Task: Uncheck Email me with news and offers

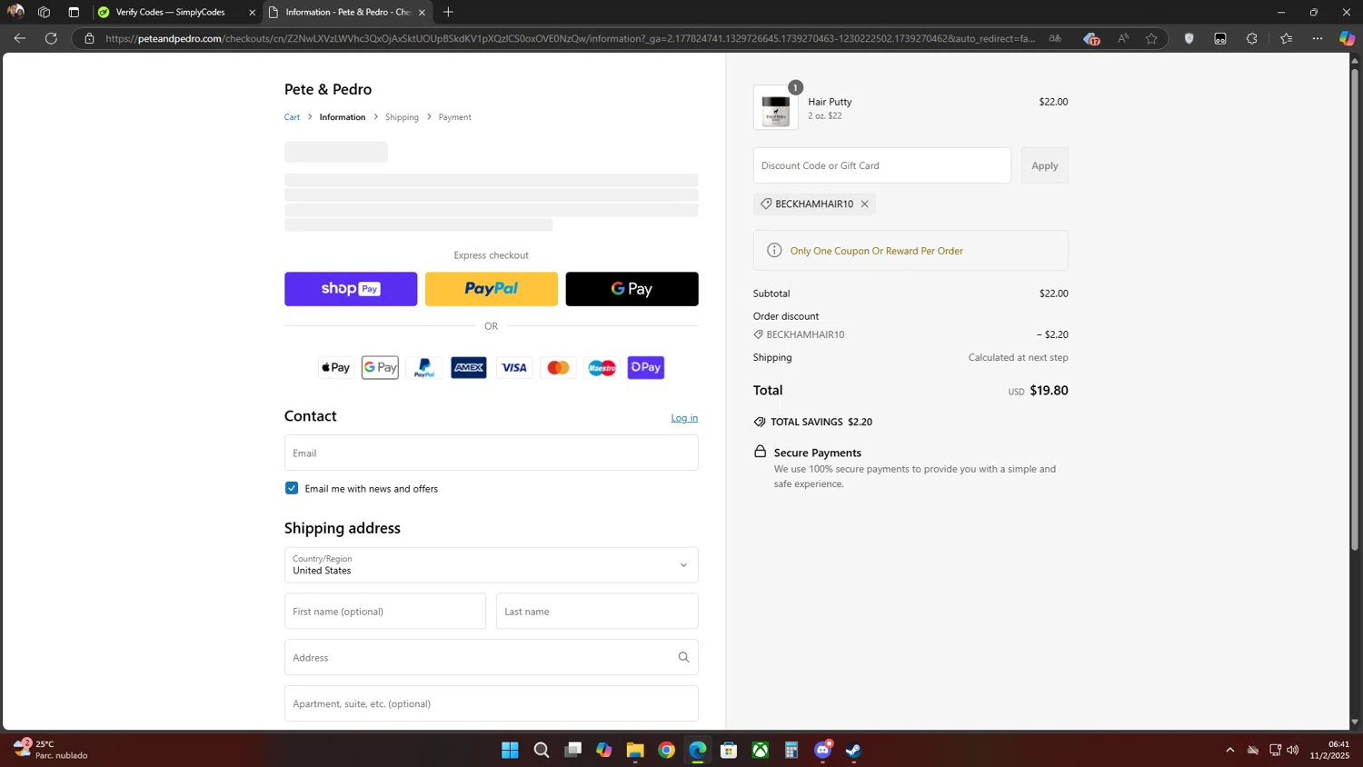Action: (x=292, y=488)
